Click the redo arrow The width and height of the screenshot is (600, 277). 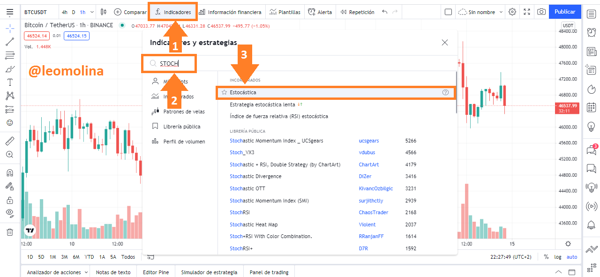click(395, 12)
